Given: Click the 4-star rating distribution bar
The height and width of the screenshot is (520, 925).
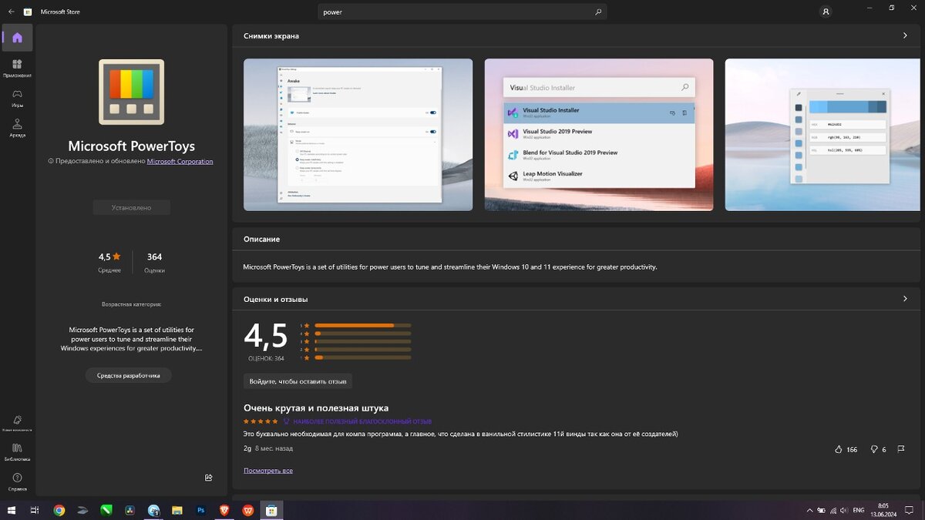Looking at the screenshot, I should tap(362, 334).
